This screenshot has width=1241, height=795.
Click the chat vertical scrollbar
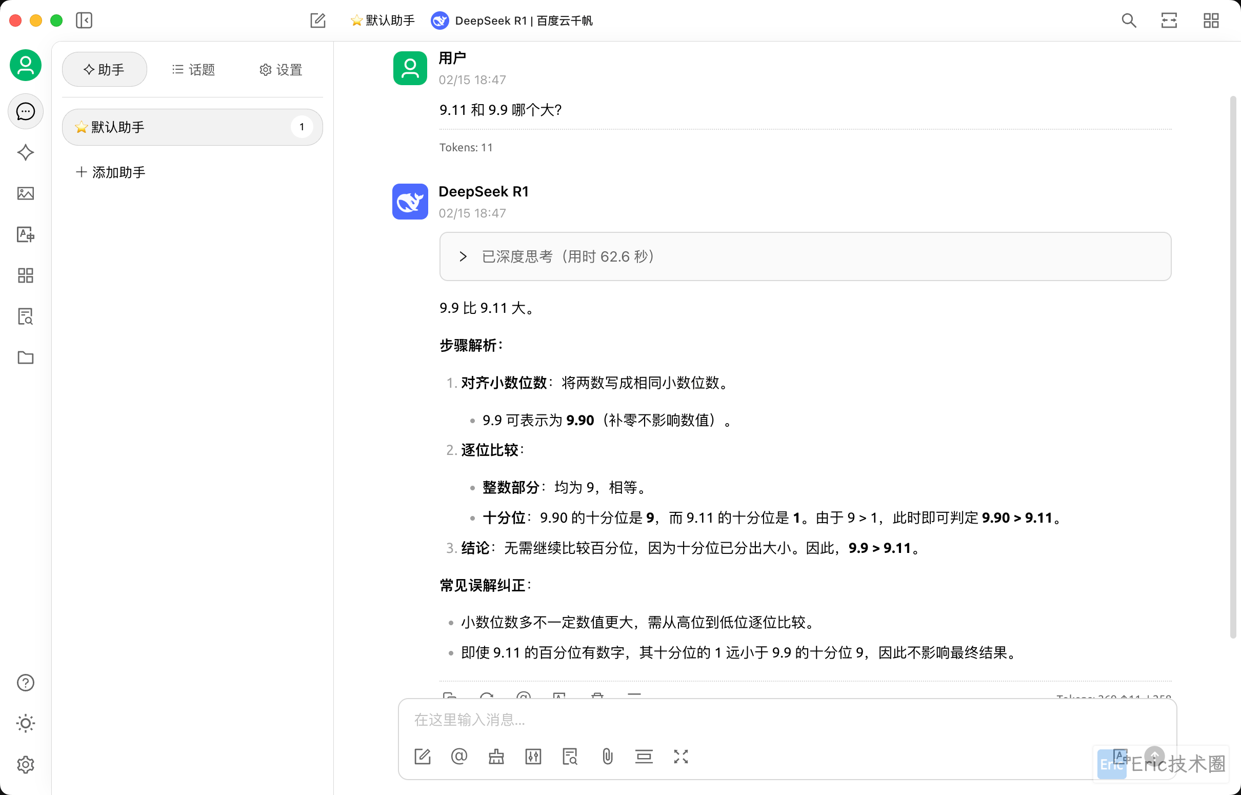tap(1233, 367)
